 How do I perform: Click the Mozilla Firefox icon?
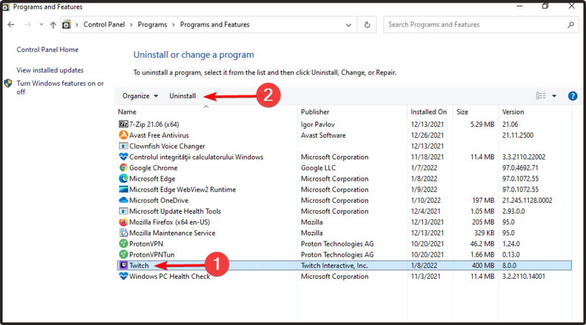tap(123, 222)
